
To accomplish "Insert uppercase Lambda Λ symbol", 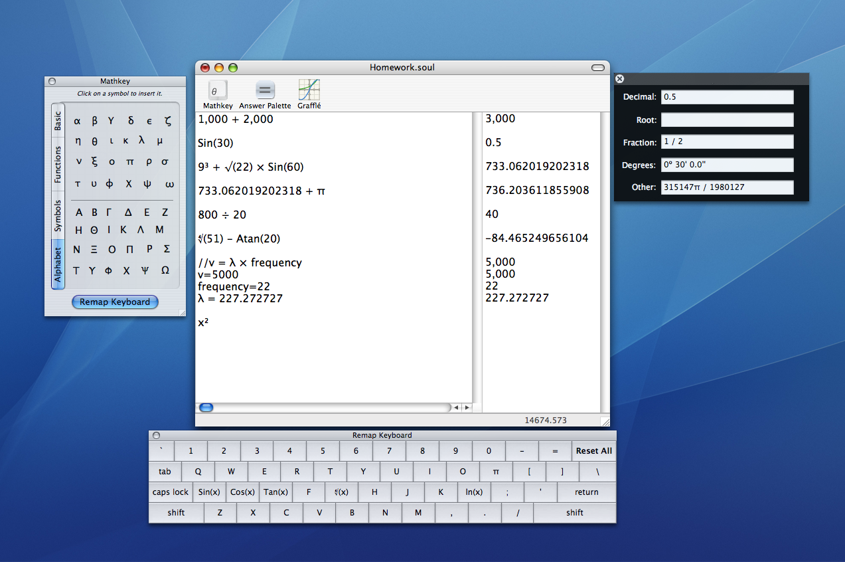I will click(141, 230).
